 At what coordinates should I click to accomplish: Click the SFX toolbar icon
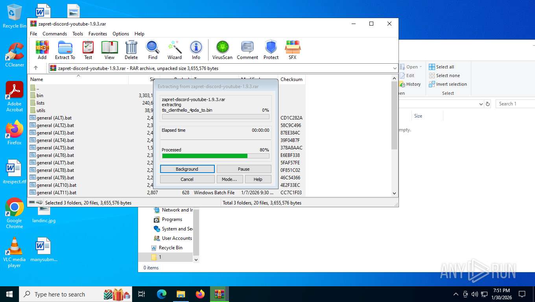click(x=292, y=50)
